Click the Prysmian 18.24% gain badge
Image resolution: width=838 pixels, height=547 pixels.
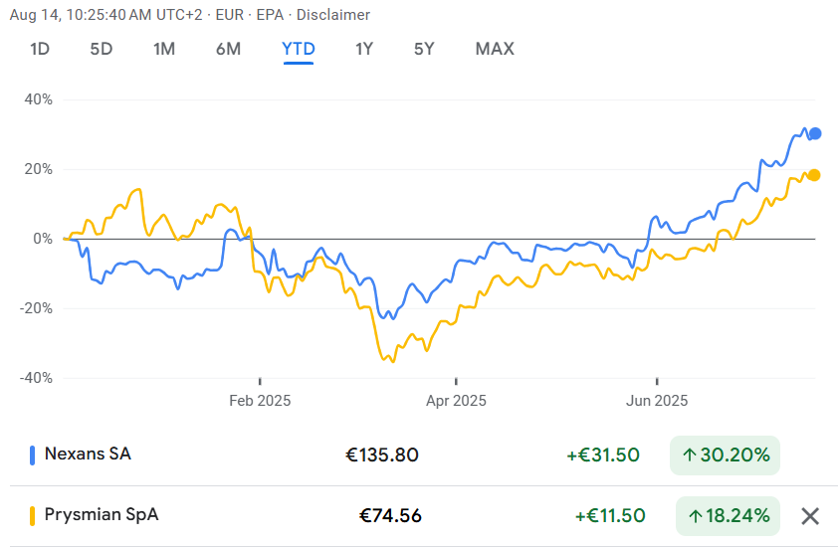point(728,516)
